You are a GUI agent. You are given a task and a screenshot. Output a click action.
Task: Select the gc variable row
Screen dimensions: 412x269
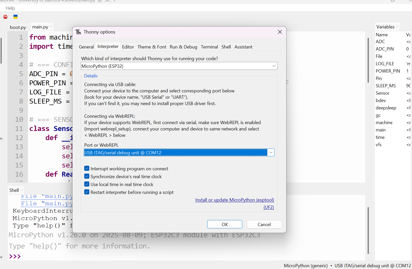point(392,115)
